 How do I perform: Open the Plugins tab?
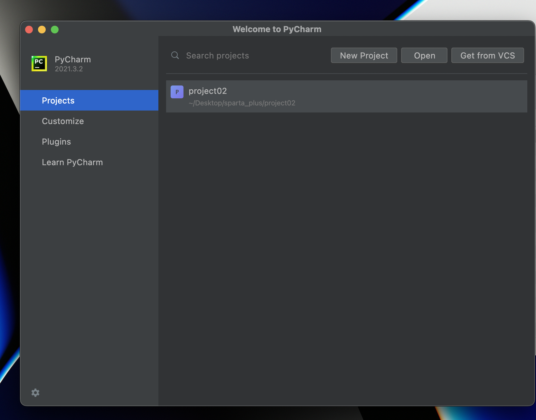tap(89, 141)
